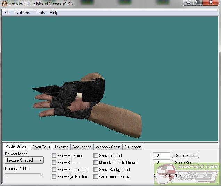Check Show Attachments option

click(54, 170)
